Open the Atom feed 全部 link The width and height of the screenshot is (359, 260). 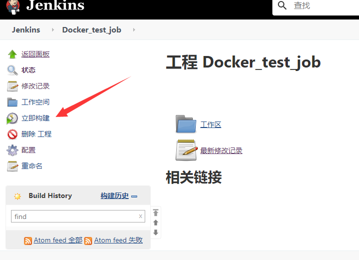(x=58, y=240)
